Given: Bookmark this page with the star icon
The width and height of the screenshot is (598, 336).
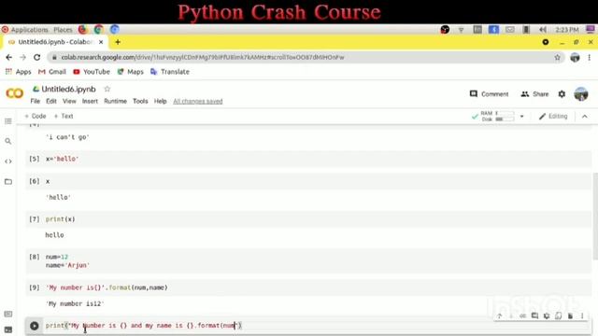Looking at the screenshot, I should 557,57.
